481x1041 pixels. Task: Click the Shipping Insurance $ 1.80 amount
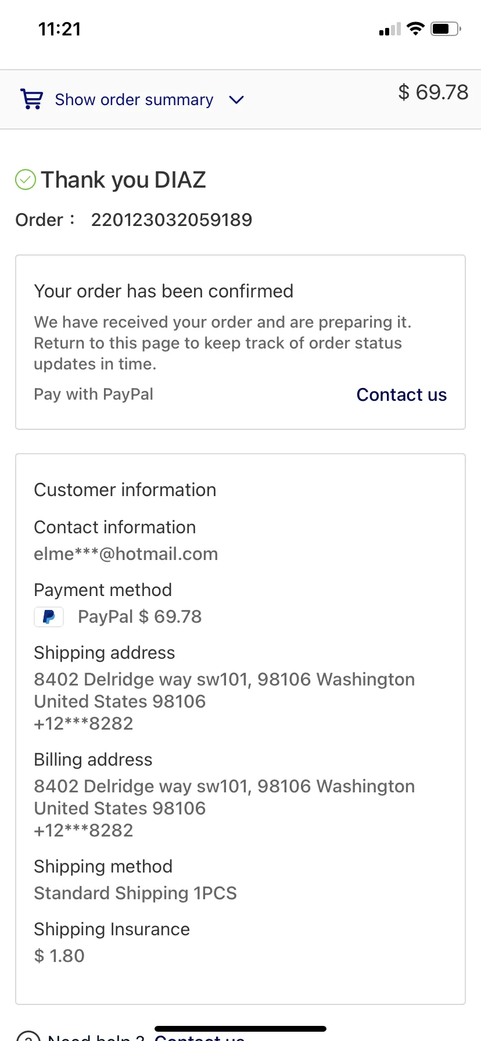pyautogui.click(x=59, y=956)
